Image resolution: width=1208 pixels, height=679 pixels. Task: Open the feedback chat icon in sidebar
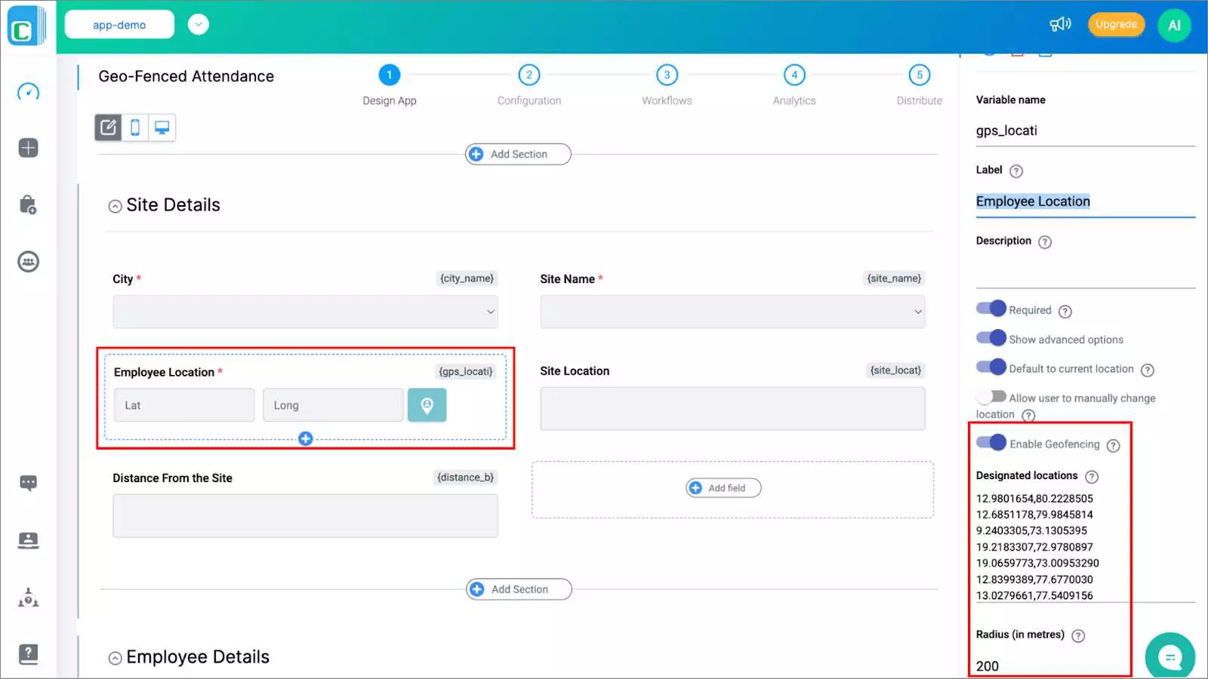click(28, 483)
